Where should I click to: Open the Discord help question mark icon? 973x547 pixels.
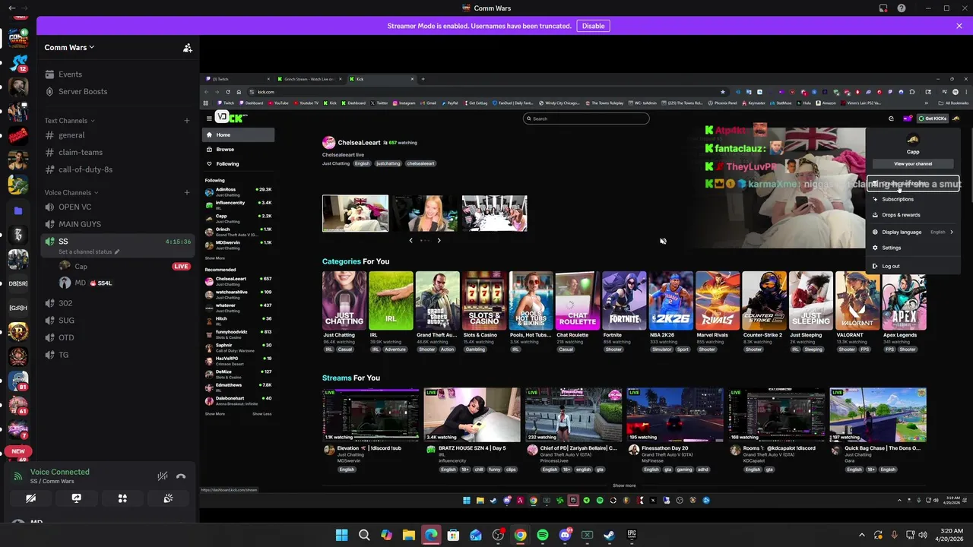click(x=902, y=8)
